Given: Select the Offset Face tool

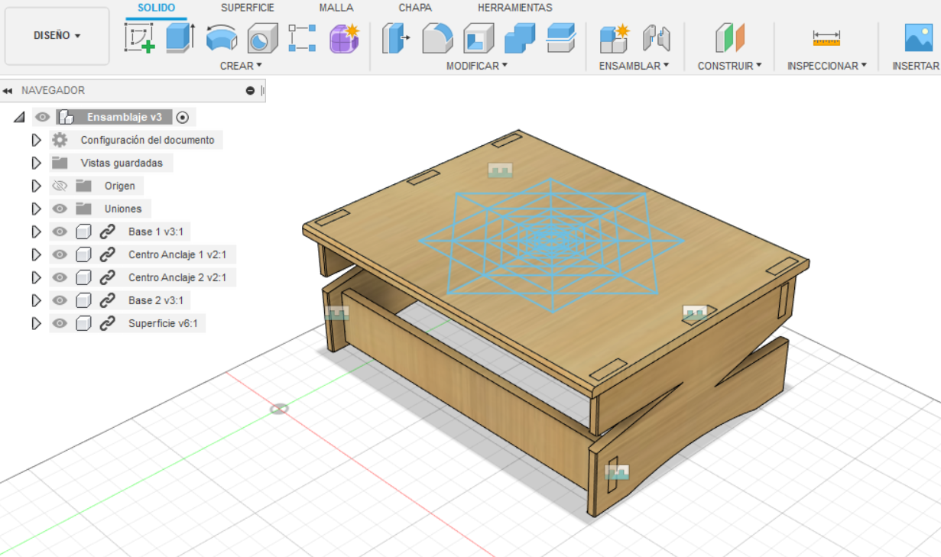Looking at the screenshot, I should (561, 37).
